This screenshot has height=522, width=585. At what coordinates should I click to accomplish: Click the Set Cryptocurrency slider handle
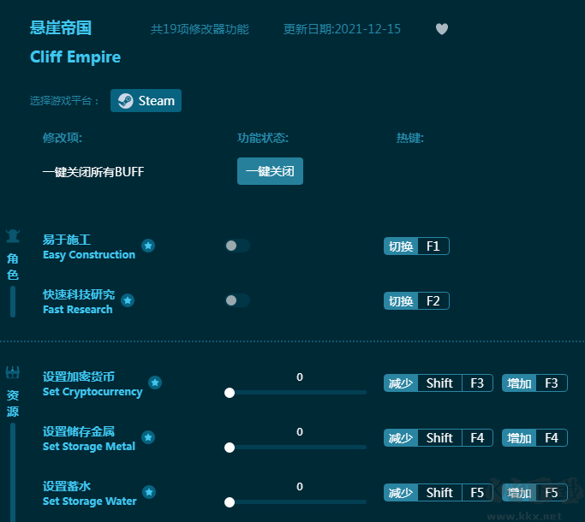click(x=230, y=393)
